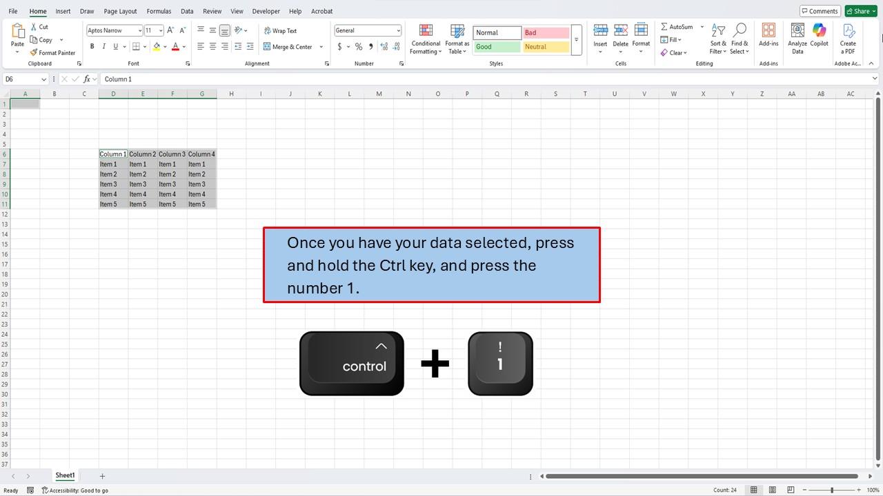Click the Increase Font Size icon
This screenshot has height=496, width=883.
[170, 30]
